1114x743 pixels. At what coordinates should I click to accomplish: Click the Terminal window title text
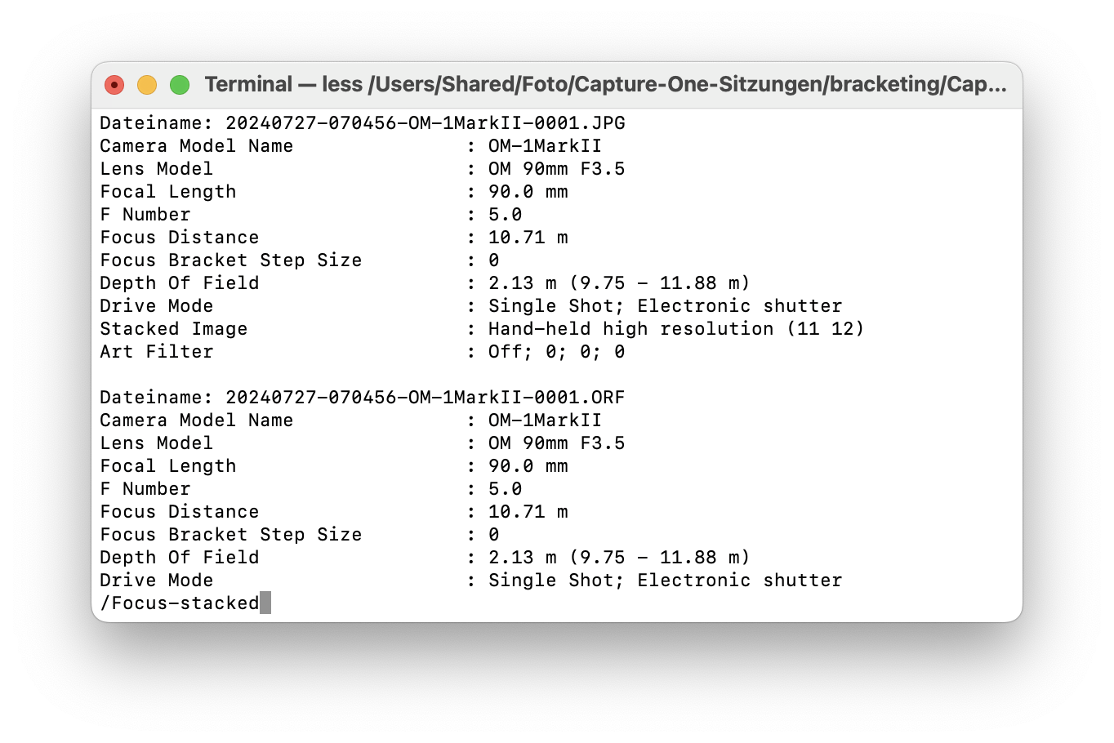605,84
